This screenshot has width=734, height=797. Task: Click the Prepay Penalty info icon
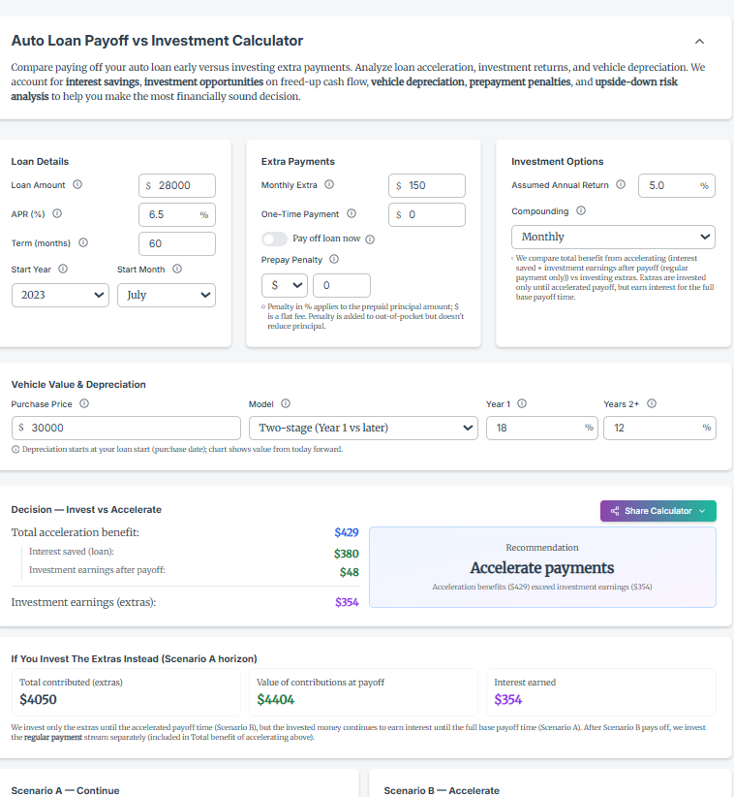point(334,260)
